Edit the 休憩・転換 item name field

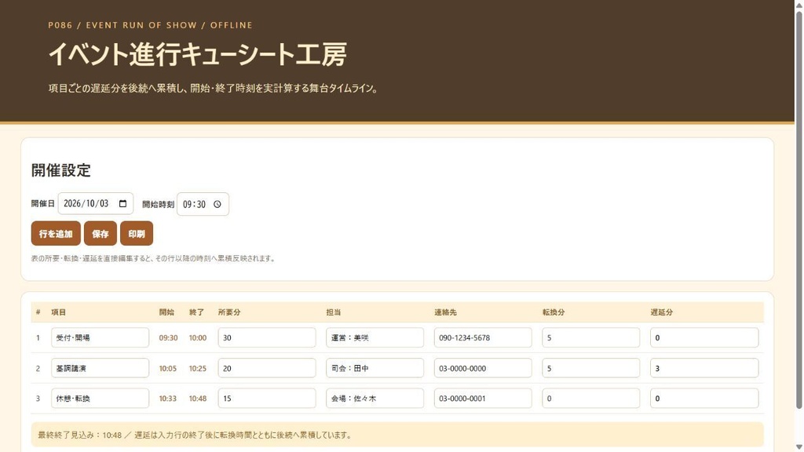(100, 398)
